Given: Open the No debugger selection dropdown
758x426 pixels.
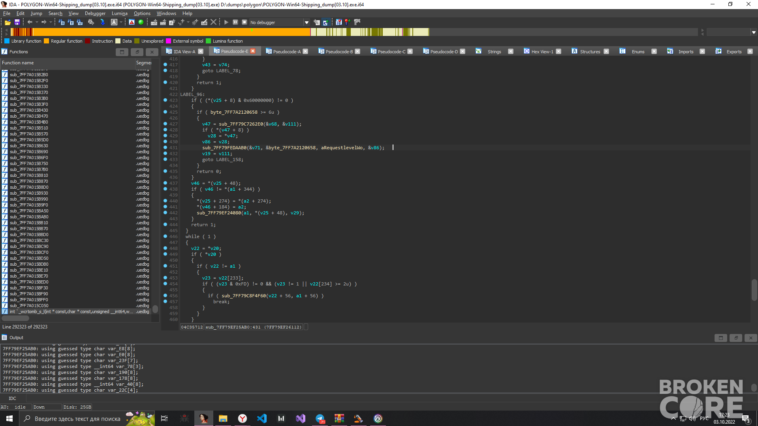Looking at the screenshot, I should tap(307, 23).
